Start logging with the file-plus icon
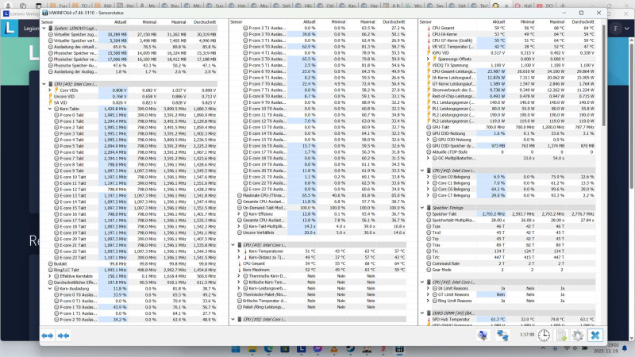Viewport: 635px width, 357px height. pyautogui.click(x=562, y=335)
